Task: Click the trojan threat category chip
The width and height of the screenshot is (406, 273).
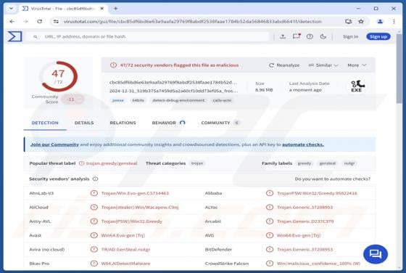Action: click(197, 163)
